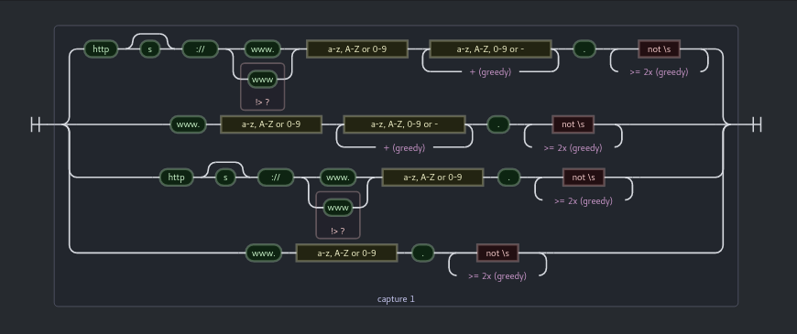
Task: Click the '!> ?' label in third branch
Action: (x=337, y=231)
